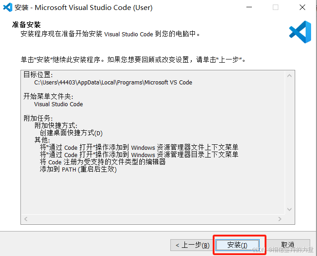
Task: Click the 安装程序现在准备开始安装 sentence
Action: pos(110,34)
